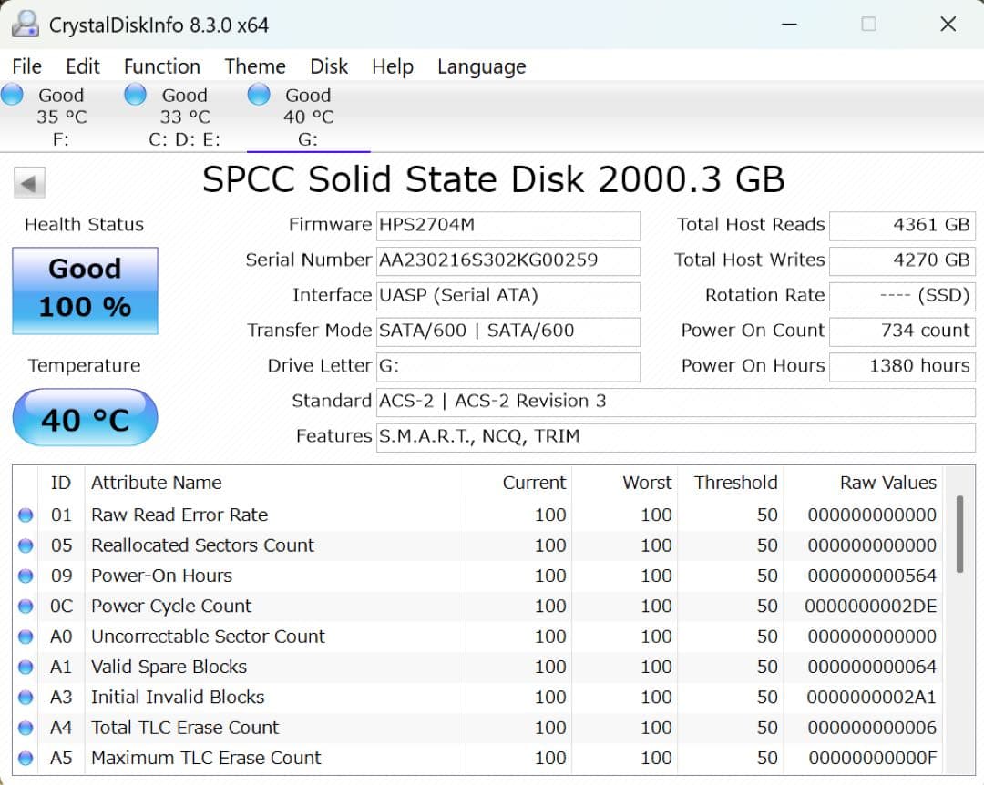Click the indicator beside Uncorrectable Sector Count

click(x=26, y=637)
